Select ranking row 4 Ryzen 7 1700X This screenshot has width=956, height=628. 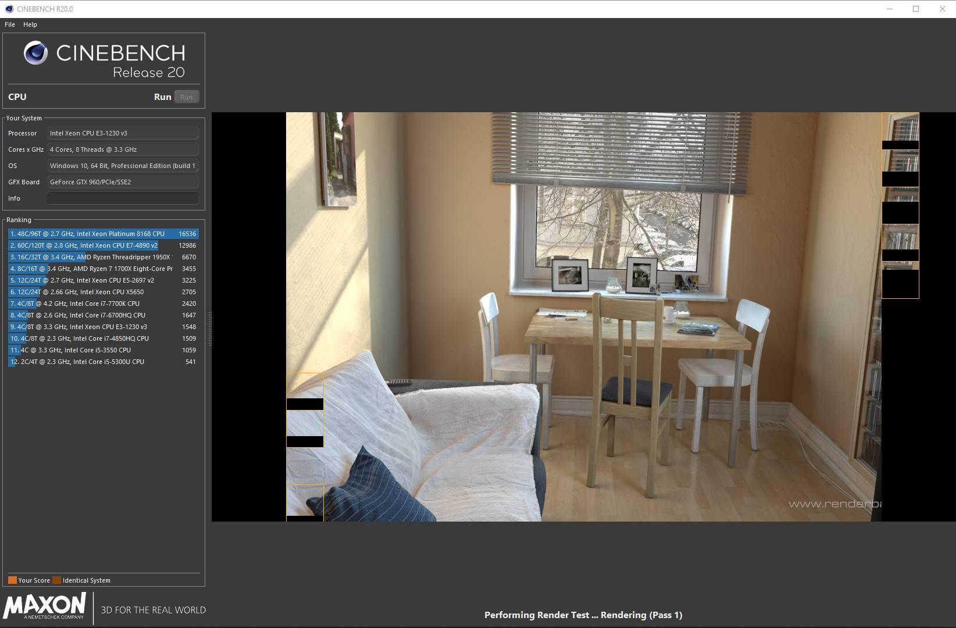pos(104,269)
